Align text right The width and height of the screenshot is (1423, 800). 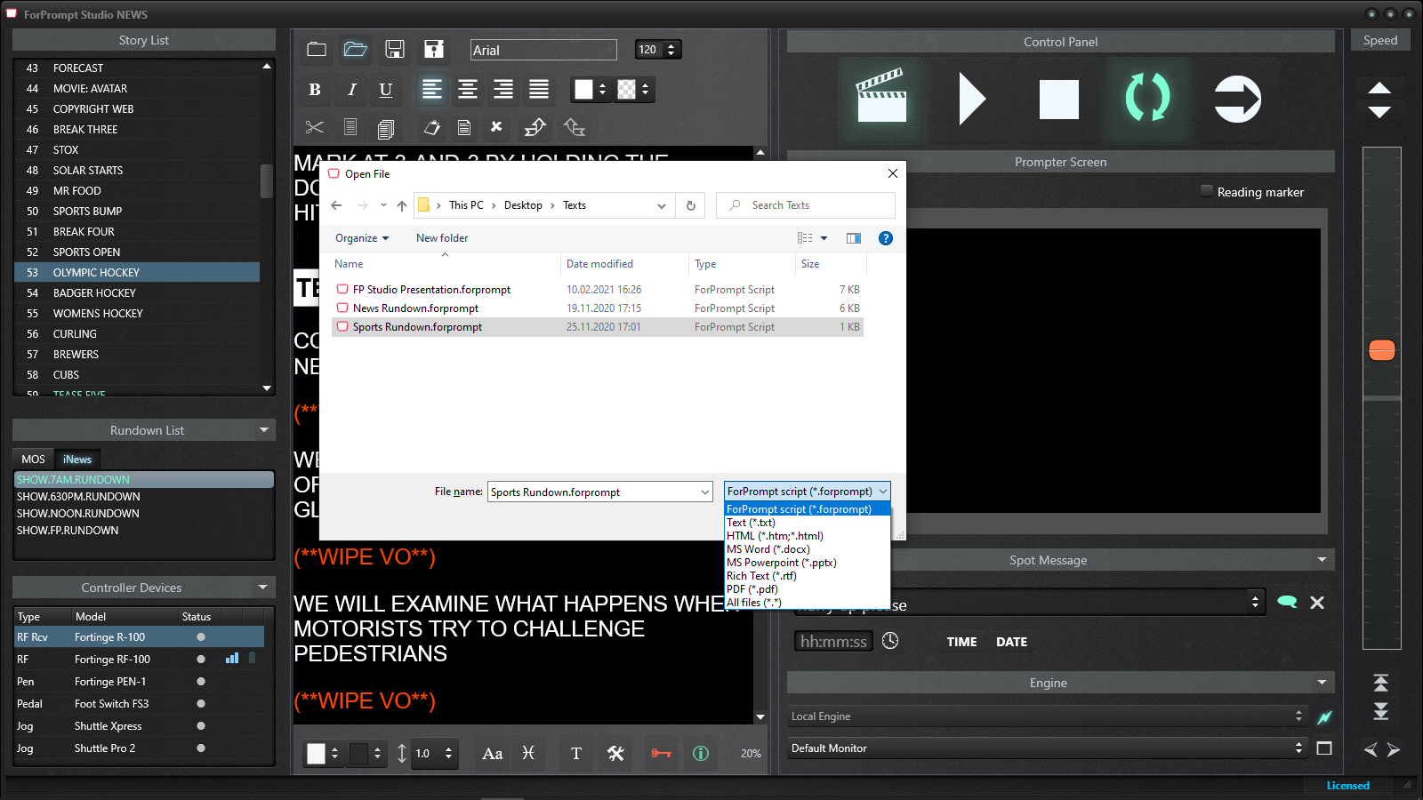pyautogui.click(x=503, y=89)
